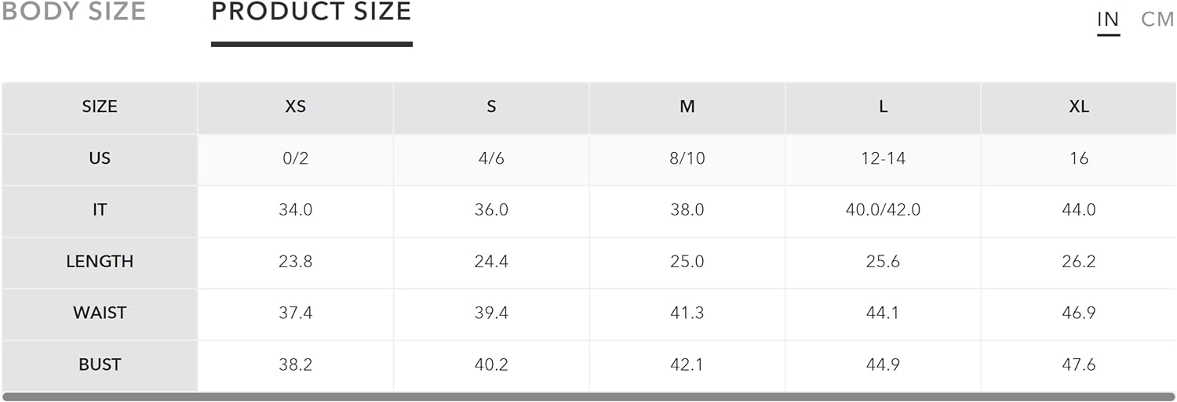Click the S size header cell
This screenshot has height=402, width=1177.
pos(491,107)
